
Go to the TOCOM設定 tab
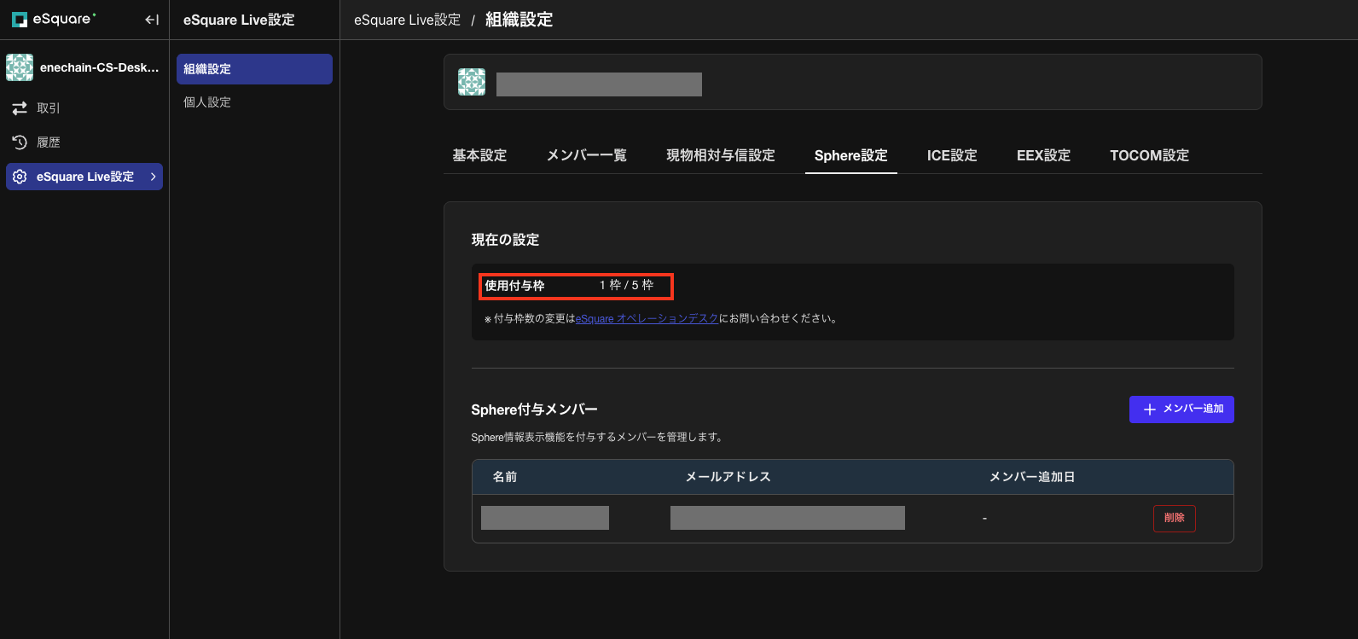(x=1150, y=155)
